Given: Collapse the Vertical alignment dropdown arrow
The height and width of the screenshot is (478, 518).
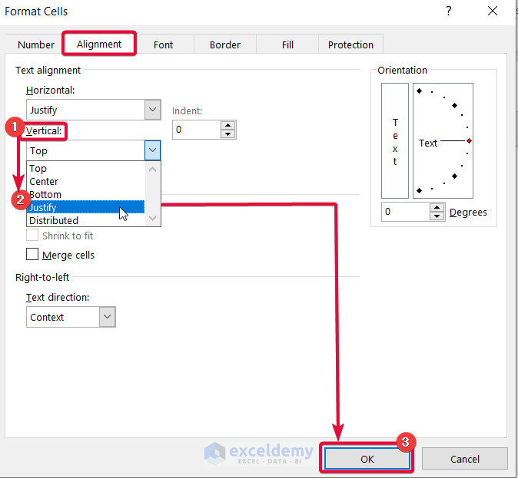Looking at the screenshot, I should (x=152, y=150).
